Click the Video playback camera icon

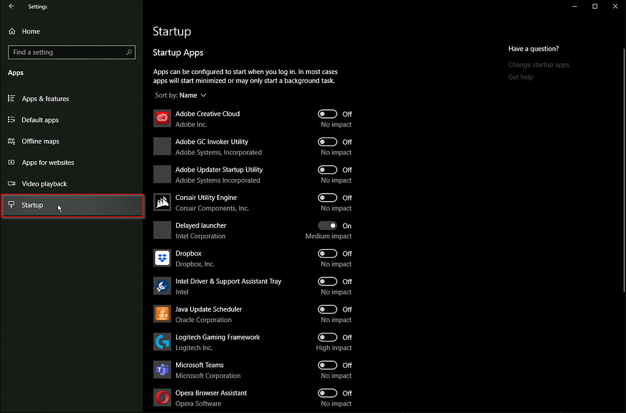pyautogui.click(x=12, y=183)
